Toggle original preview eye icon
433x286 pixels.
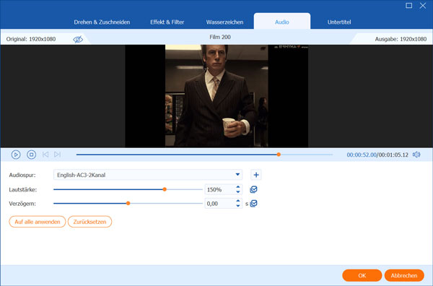click(78, 39)
